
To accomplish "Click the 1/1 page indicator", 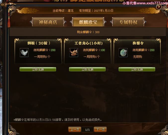I will tap(87, 130).
